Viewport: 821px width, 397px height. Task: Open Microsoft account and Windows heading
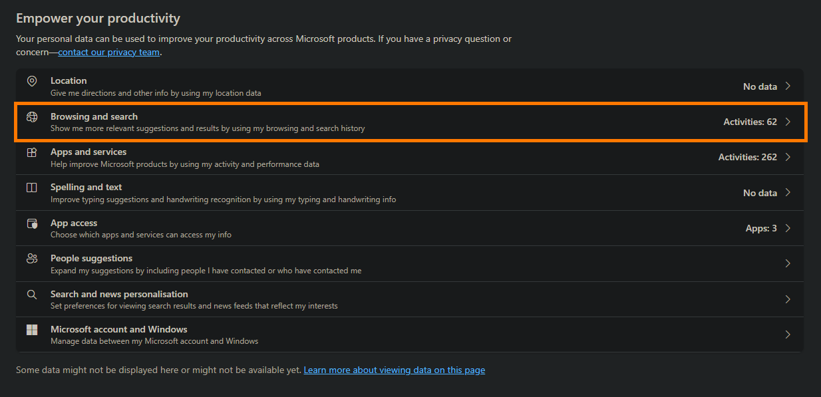point(119,329)
